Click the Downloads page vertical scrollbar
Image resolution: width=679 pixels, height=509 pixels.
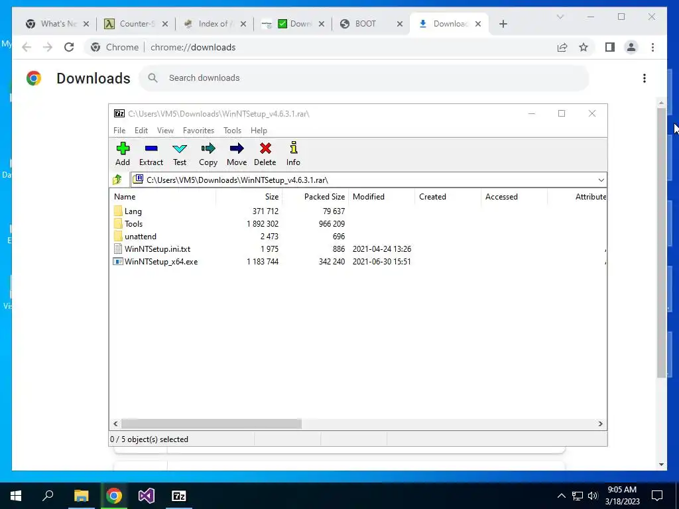point(661,243)
